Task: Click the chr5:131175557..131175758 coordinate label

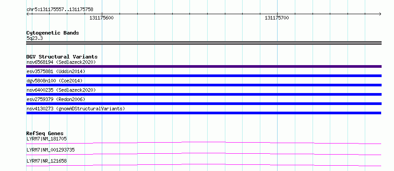Action: (x=60, y=10)
